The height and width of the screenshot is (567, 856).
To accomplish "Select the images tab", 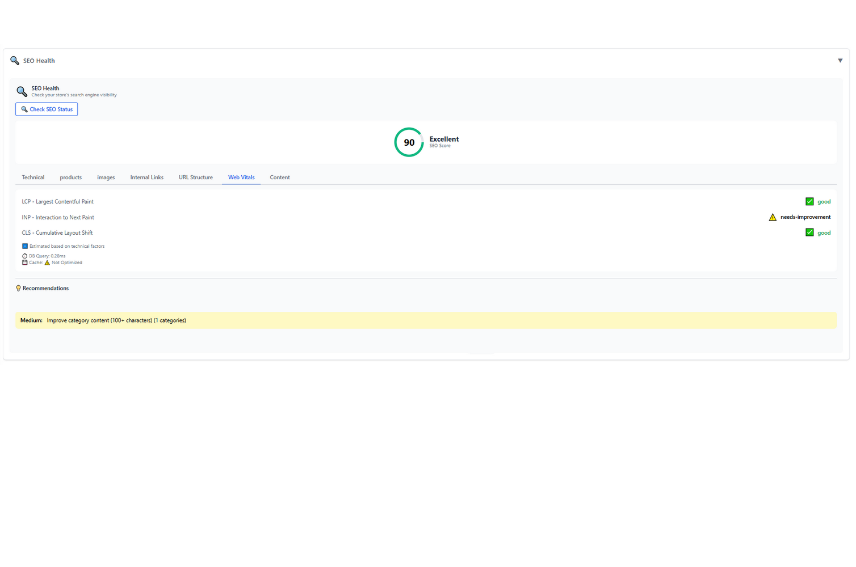I will [x=106, y=177].
